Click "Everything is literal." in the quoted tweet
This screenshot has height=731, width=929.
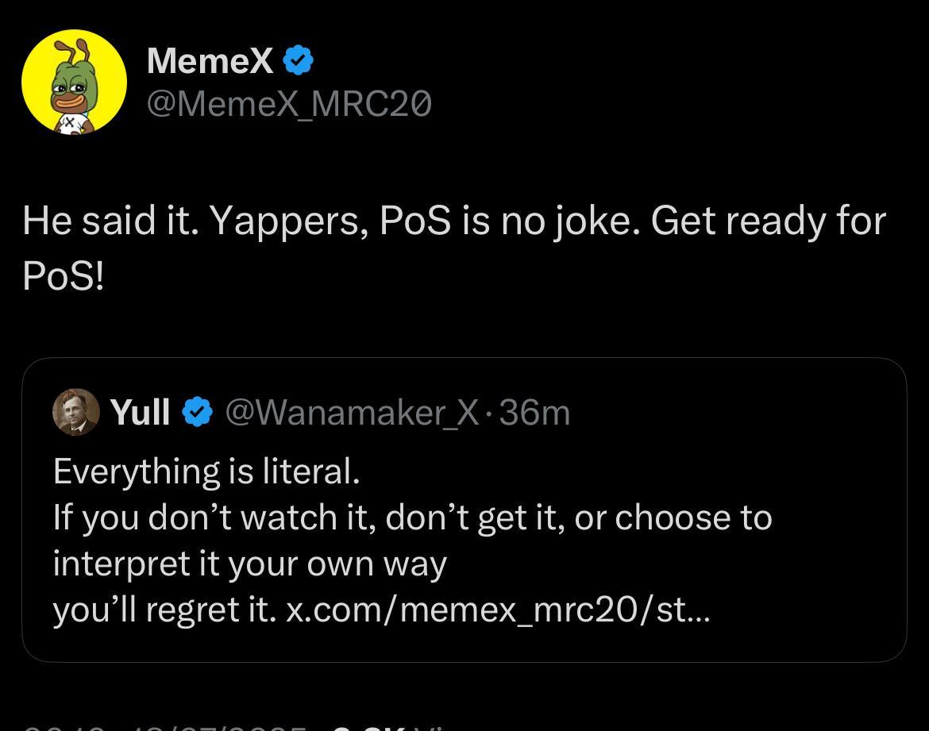[207, 471]
